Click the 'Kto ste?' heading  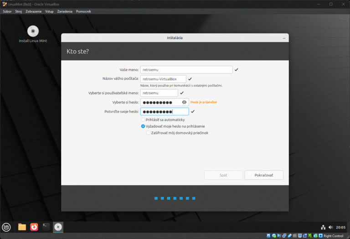pos(77,52)
